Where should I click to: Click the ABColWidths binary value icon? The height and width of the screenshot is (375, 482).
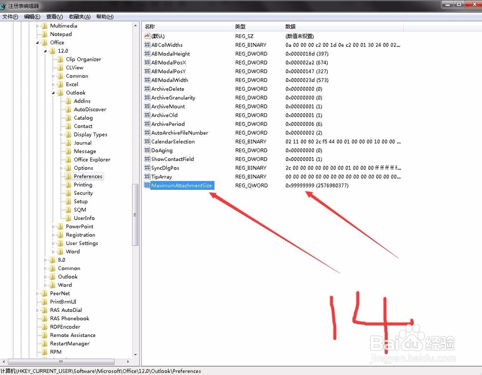click(147, 45)
